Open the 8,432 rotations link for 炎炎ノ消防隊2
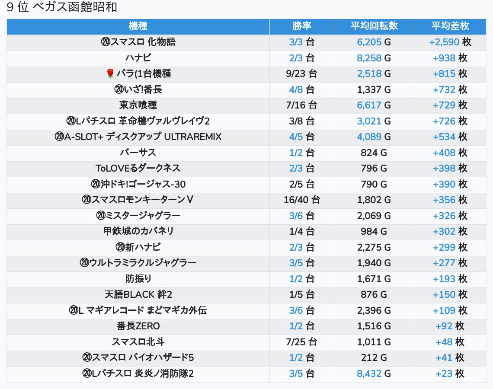This screenshot has height=389, width=493. point(369,373)
